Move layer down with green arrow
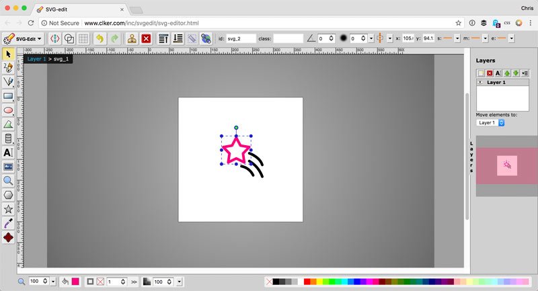The width and height of the screenshot is (538, 291). [515, 73]
